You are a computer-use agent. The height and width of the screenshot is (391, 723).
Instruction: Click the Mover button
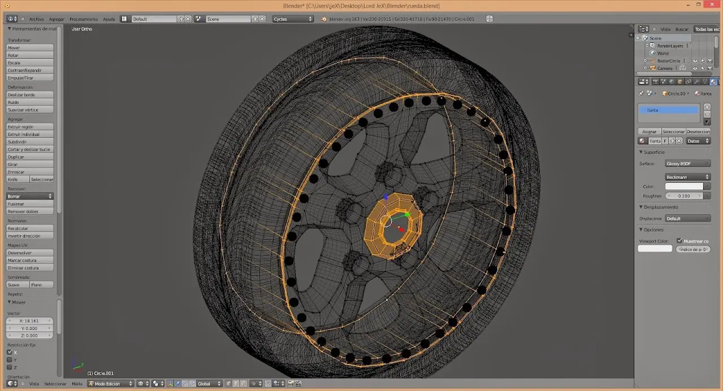click(x=30, y=48)
